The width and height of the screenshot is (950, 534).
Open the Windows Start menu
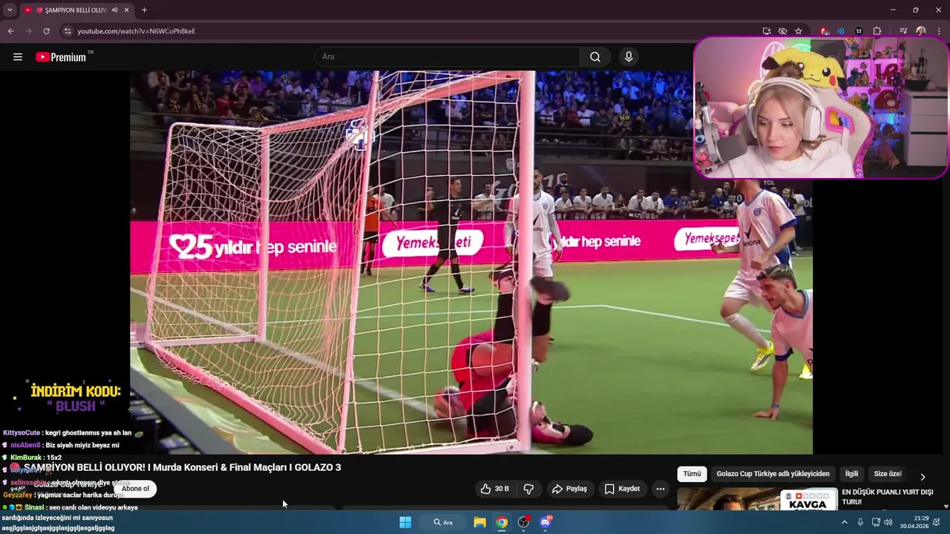tap(405, 522)
